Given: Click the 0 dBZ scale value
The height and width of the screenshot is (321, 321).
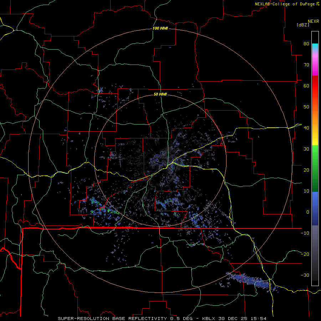Looking at the screenshot, I should pos(308,212).
